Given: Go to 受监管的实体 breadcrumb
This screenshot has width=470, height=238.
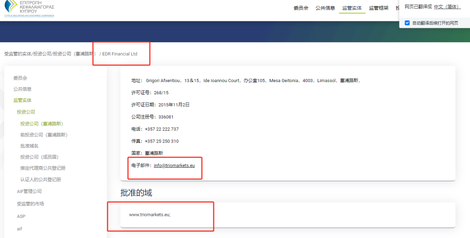Looking at the screenshot, I should [x=18, y=54].
